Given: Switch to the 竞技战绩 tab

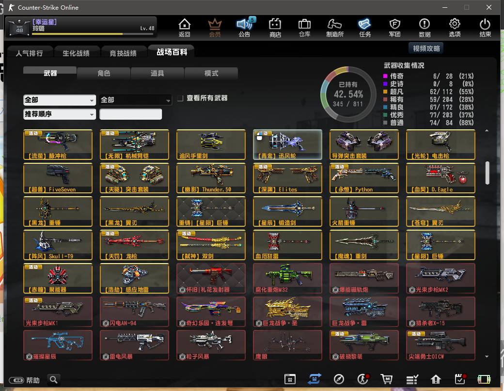Looking at the screenshot, I should click(123, 53).
